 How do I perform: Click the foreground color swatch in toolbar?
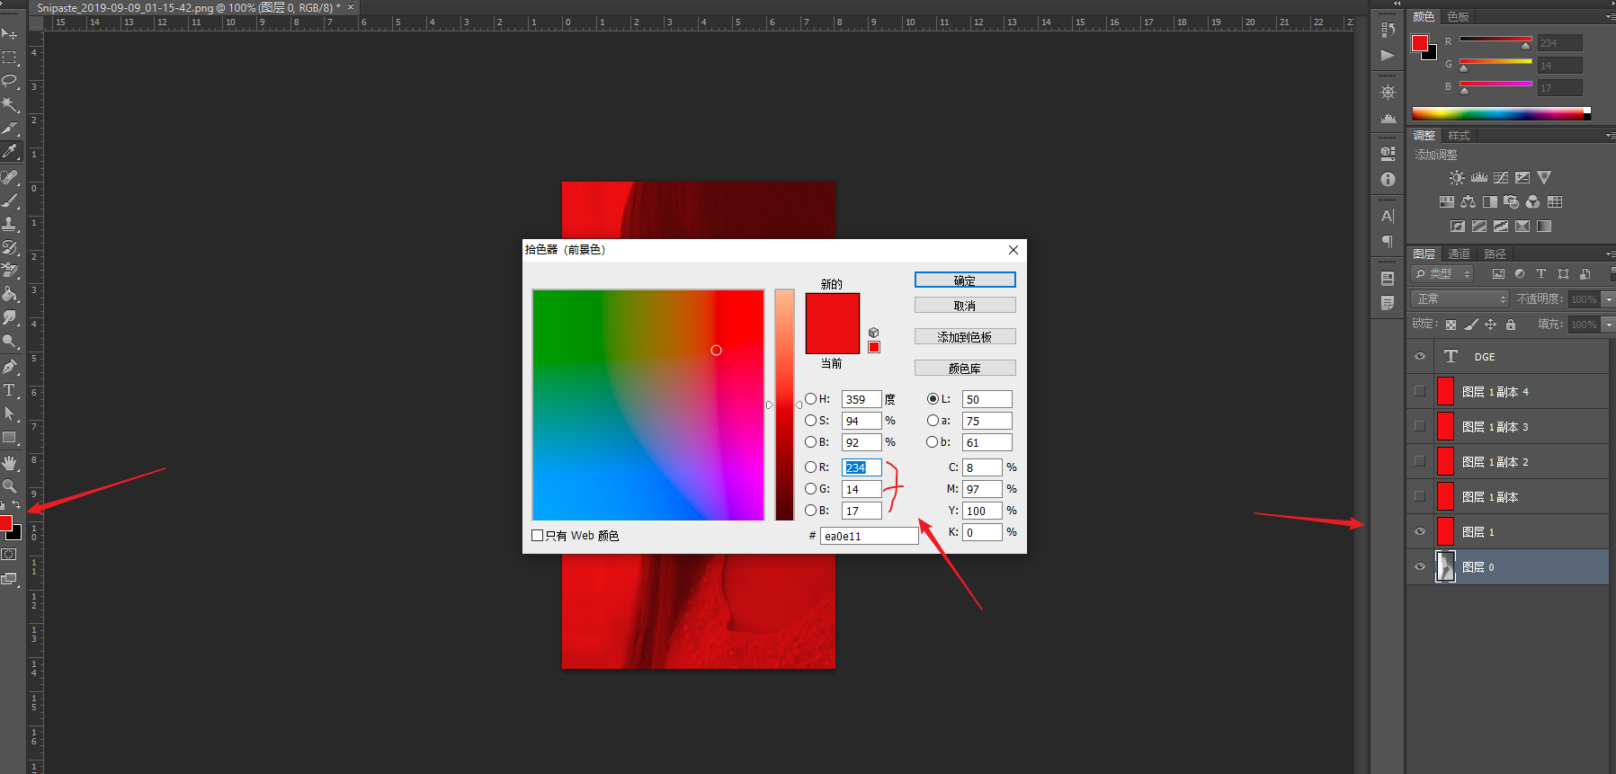coord(5,523)
